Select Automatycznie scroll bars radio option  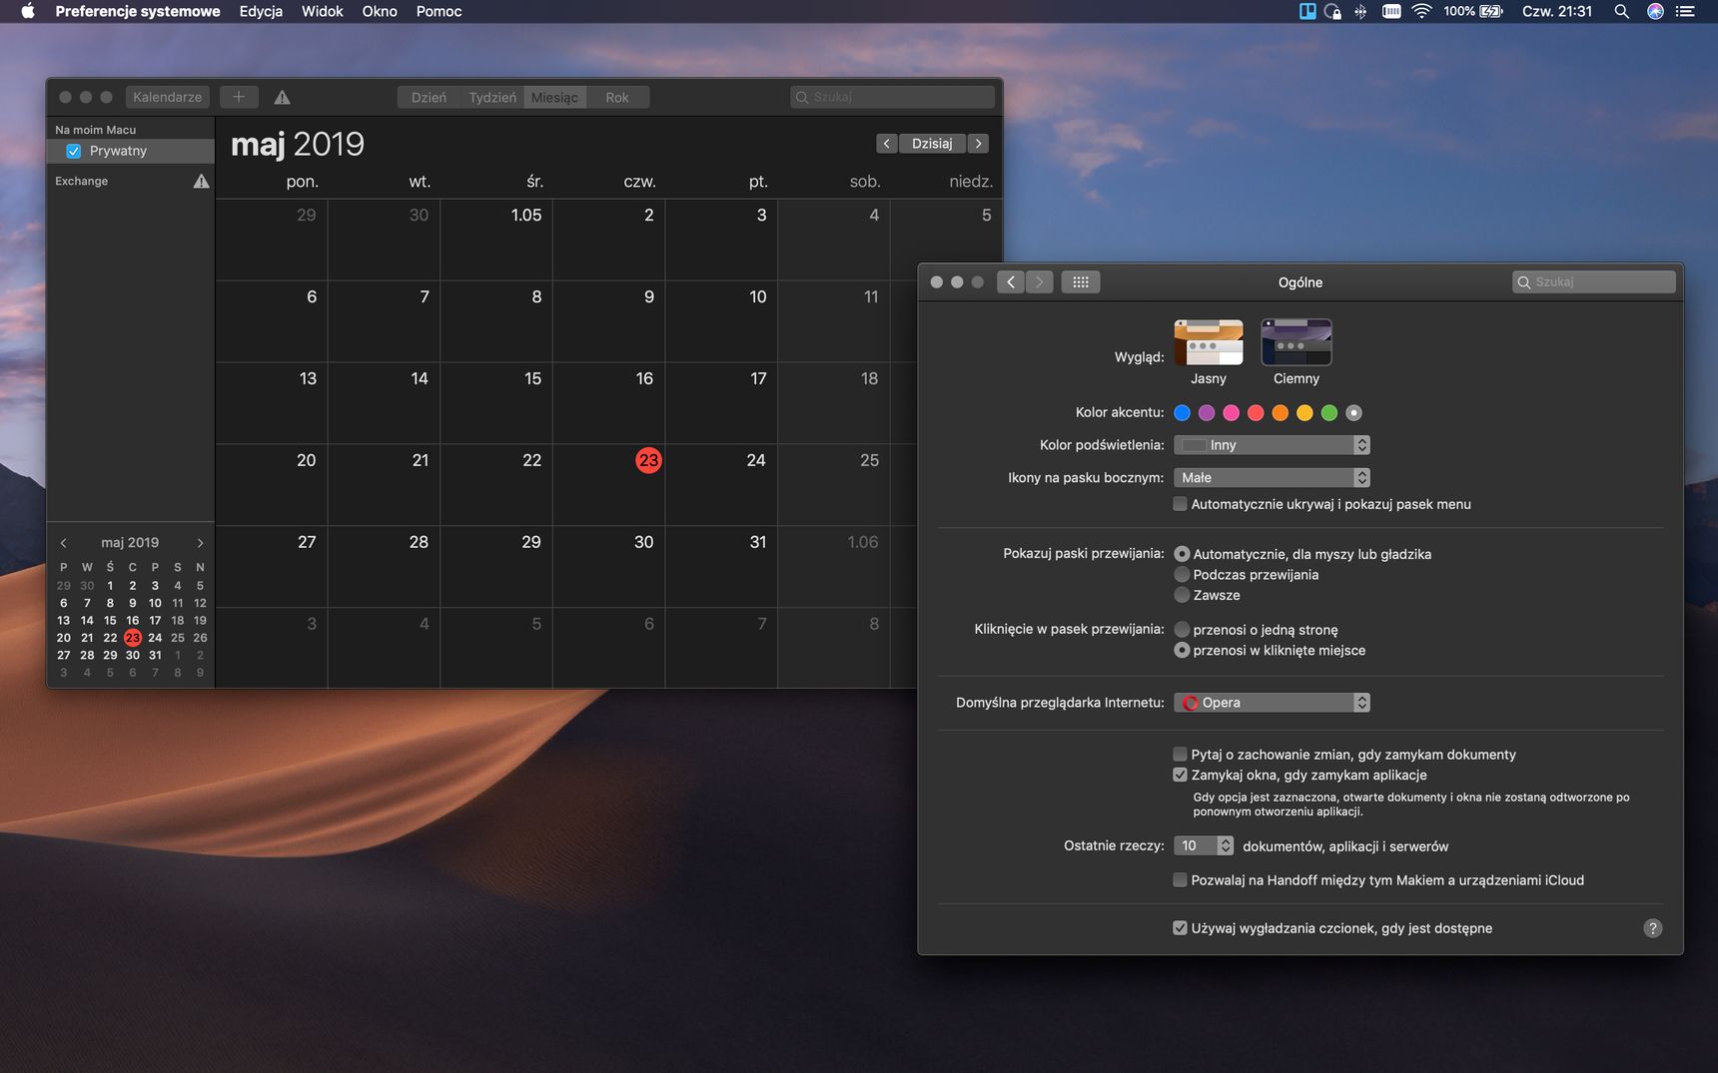tap(1182, 554)
